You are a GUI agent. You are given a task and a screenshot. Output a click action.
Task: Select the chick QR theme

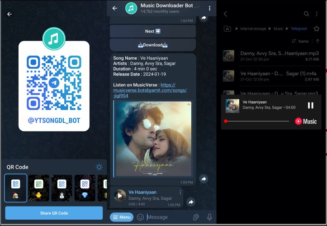(39, 188)
